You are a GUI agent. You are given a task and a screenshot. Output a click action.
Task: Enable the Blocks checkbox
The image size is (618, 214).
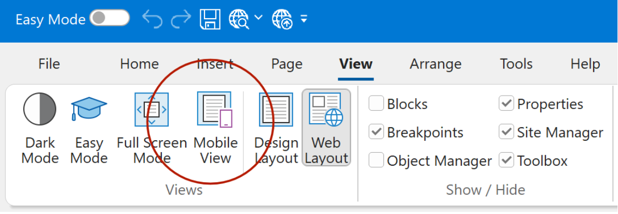[x=376, y=104]
